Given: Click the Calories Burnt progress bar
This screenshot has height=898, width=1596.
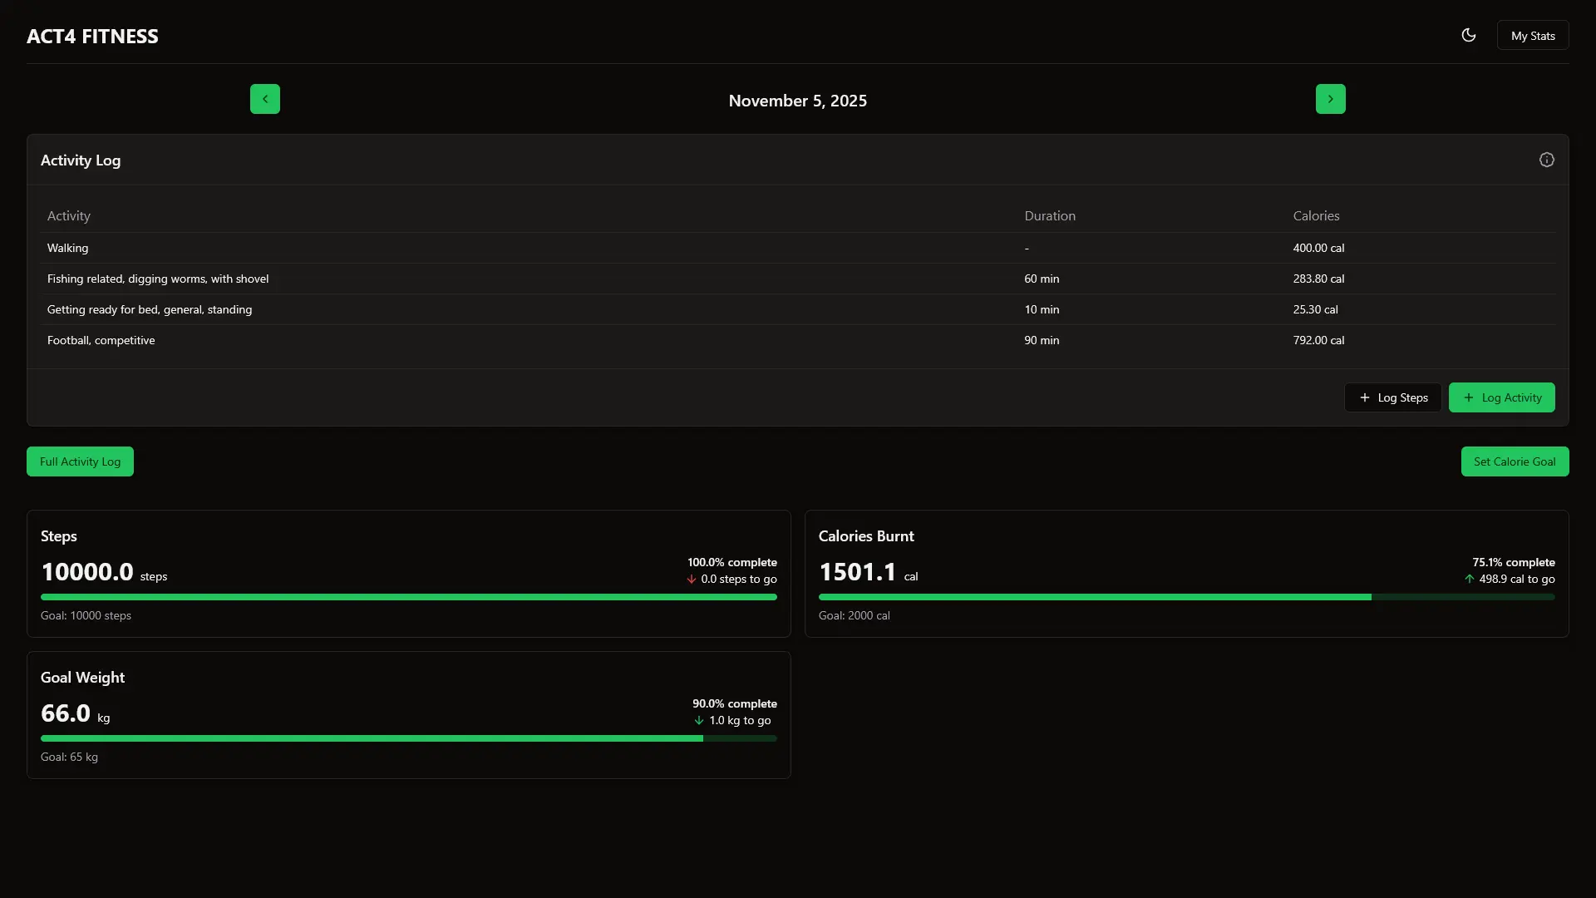Looking at the screenshot, I should pyautogui.click(x=1186, y=597).
